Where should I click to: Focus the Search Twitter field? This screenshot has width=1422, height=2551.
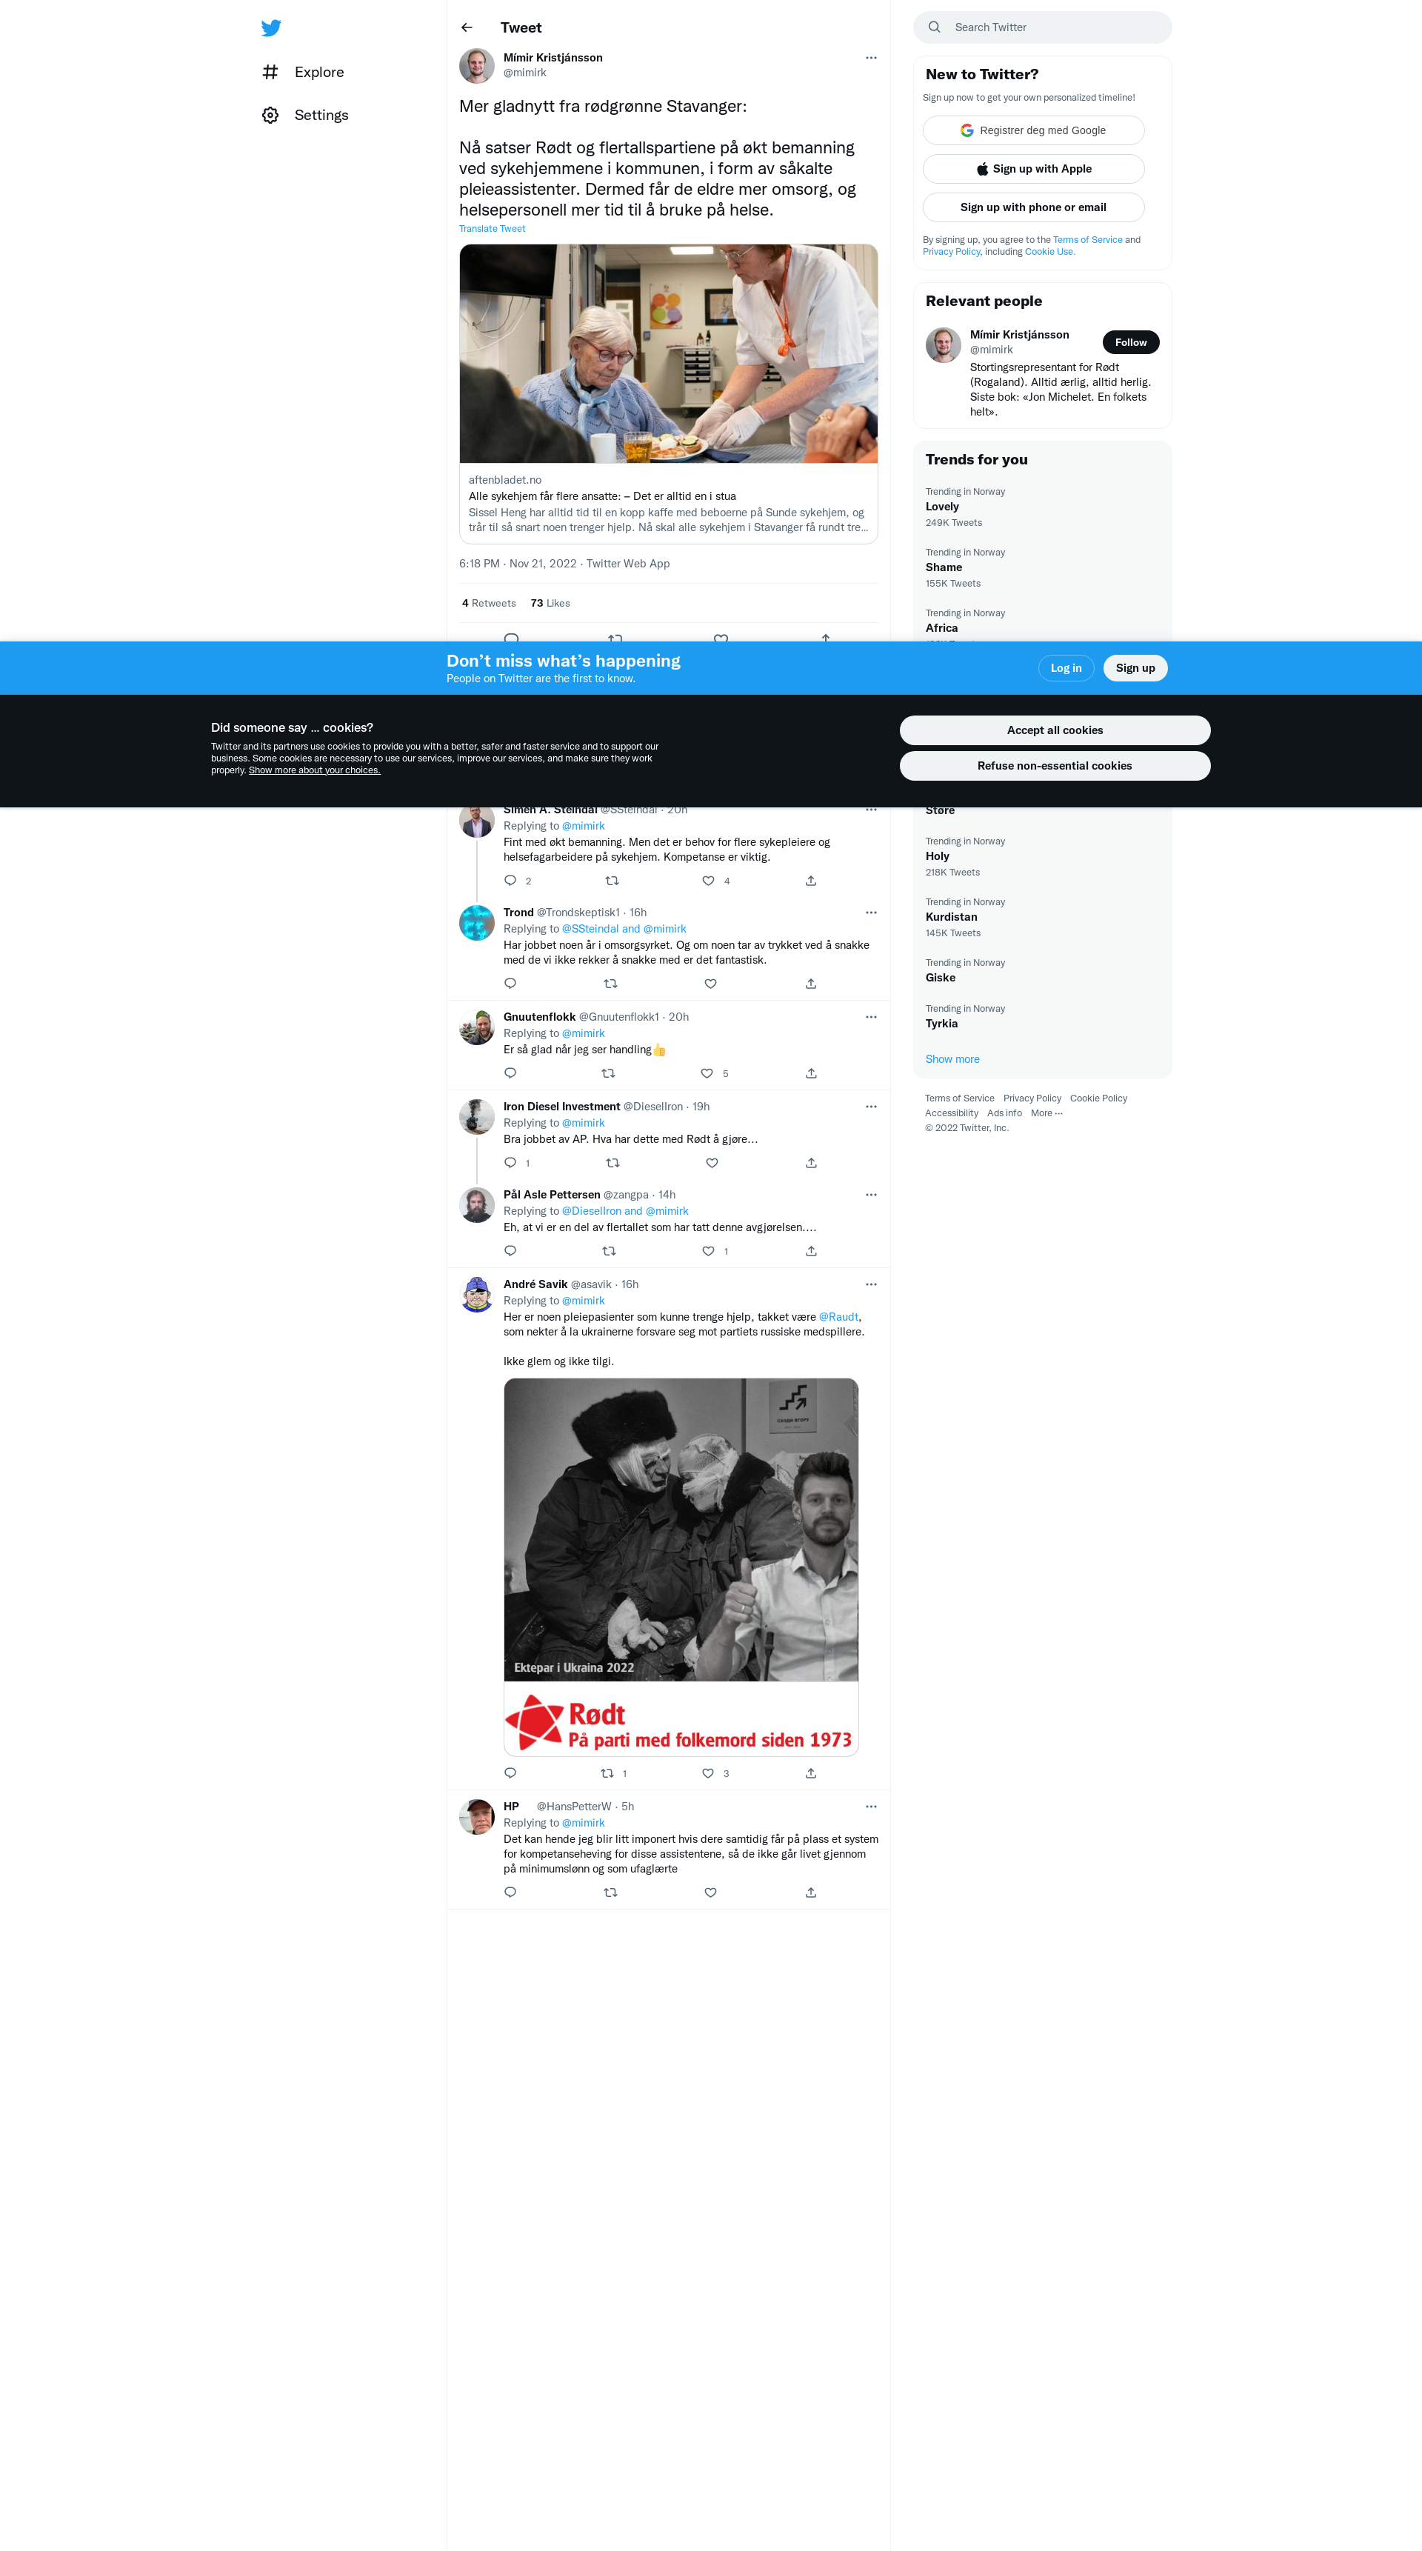click(1043, 27)
